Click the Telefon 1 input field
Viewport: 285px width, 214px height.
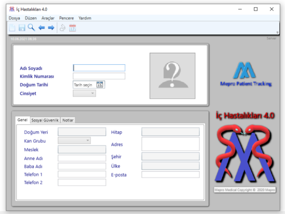pos(82,174)
